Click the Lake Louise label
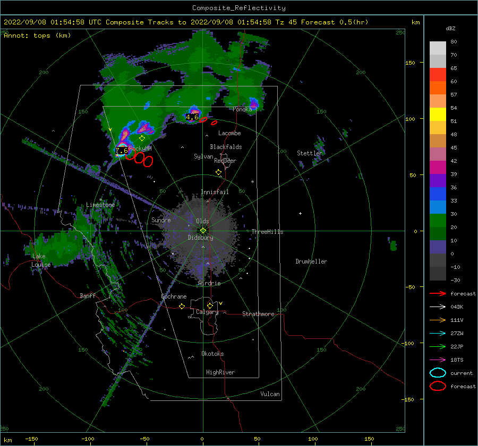This screenshot has height=446, width=478. pyautogui.click(x=41, y=260)
